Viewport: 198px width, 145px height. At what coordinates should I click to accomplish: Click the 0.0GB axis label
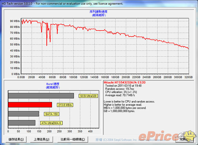tap(21, 77)
